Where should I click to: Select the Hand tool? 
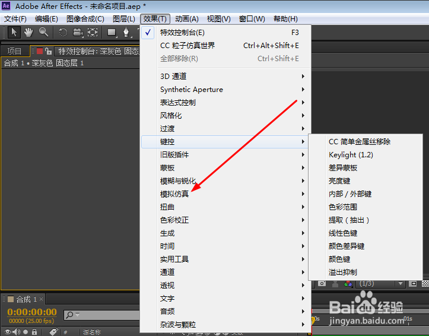[28, 32]
